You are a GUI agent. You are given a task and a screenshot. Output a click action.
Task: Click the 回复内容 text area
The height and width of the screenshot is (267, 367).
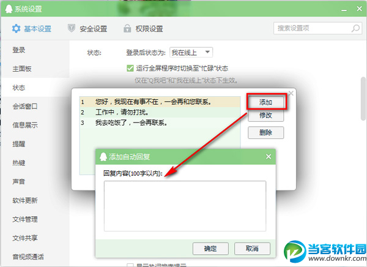[185, 206]
